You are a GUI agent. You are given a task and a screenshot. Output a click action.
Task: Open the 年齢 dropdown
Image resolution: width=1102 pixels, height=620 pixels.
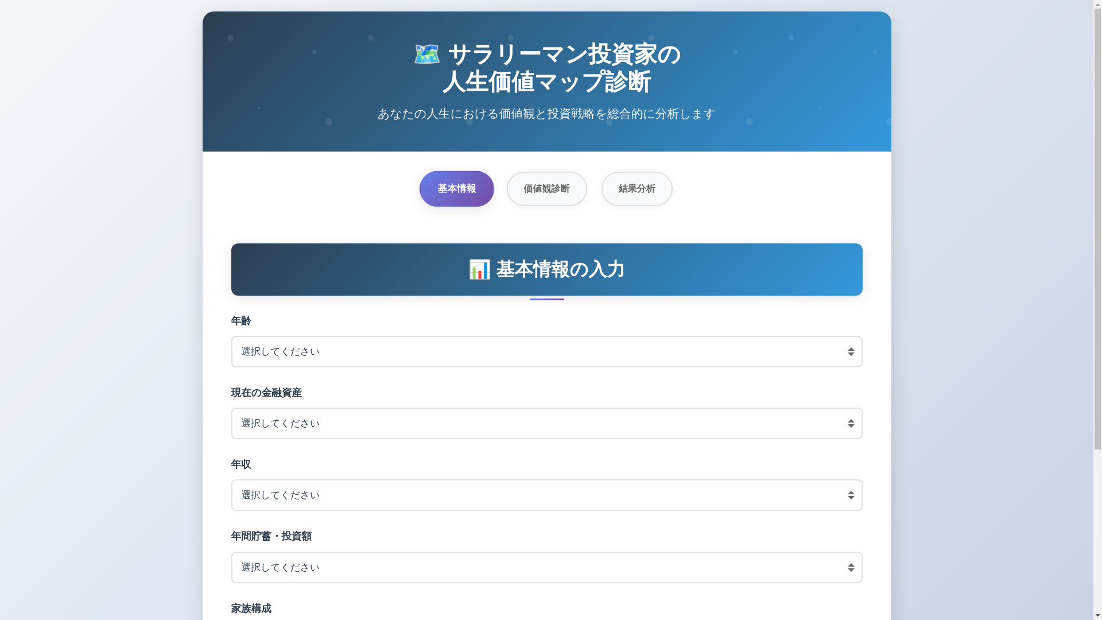click(x=546, y=351)
